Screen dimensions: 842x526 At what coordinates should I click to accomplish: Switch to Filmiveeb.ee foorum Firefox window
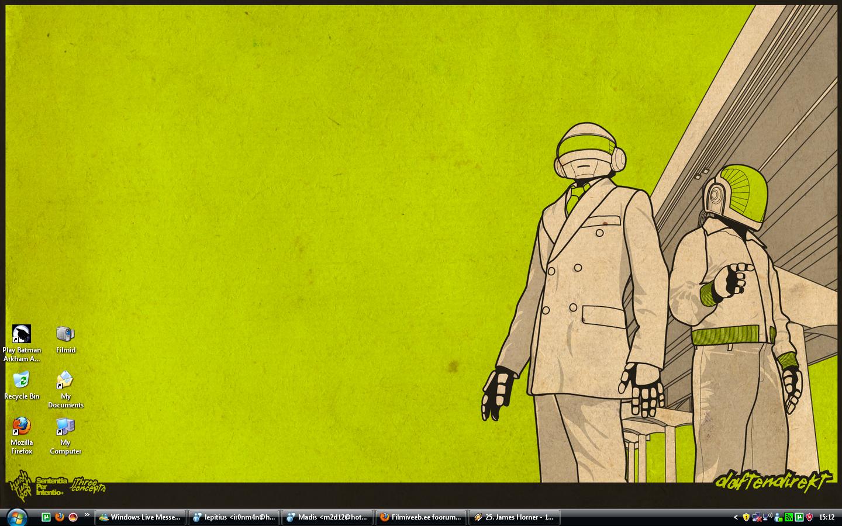[x=421, y=517]
